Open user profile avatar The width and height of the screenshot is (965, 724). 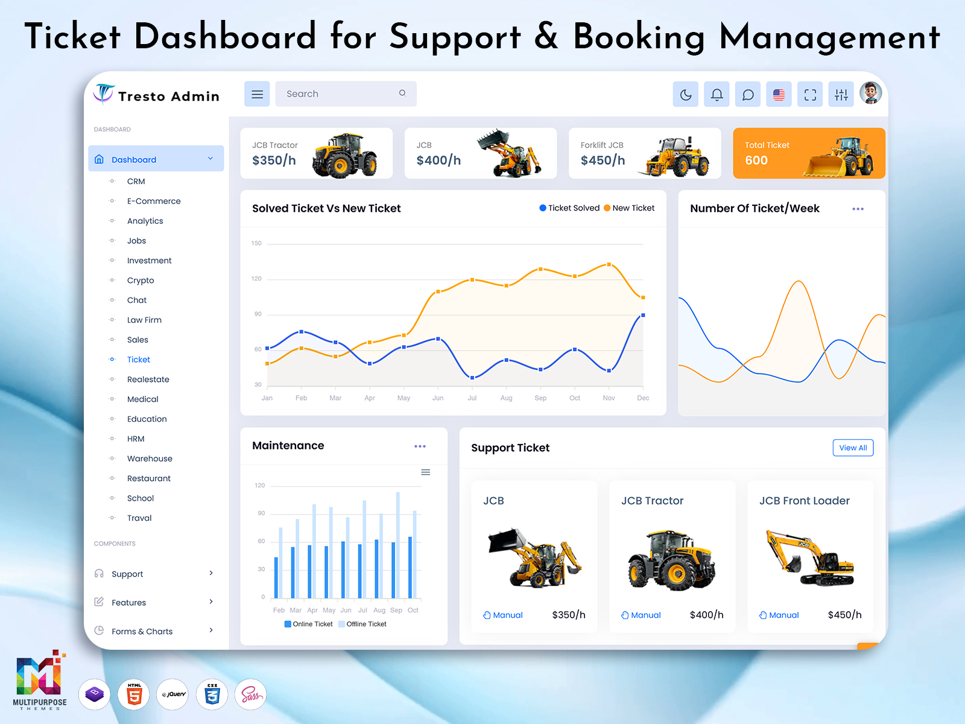pos(870,93)
